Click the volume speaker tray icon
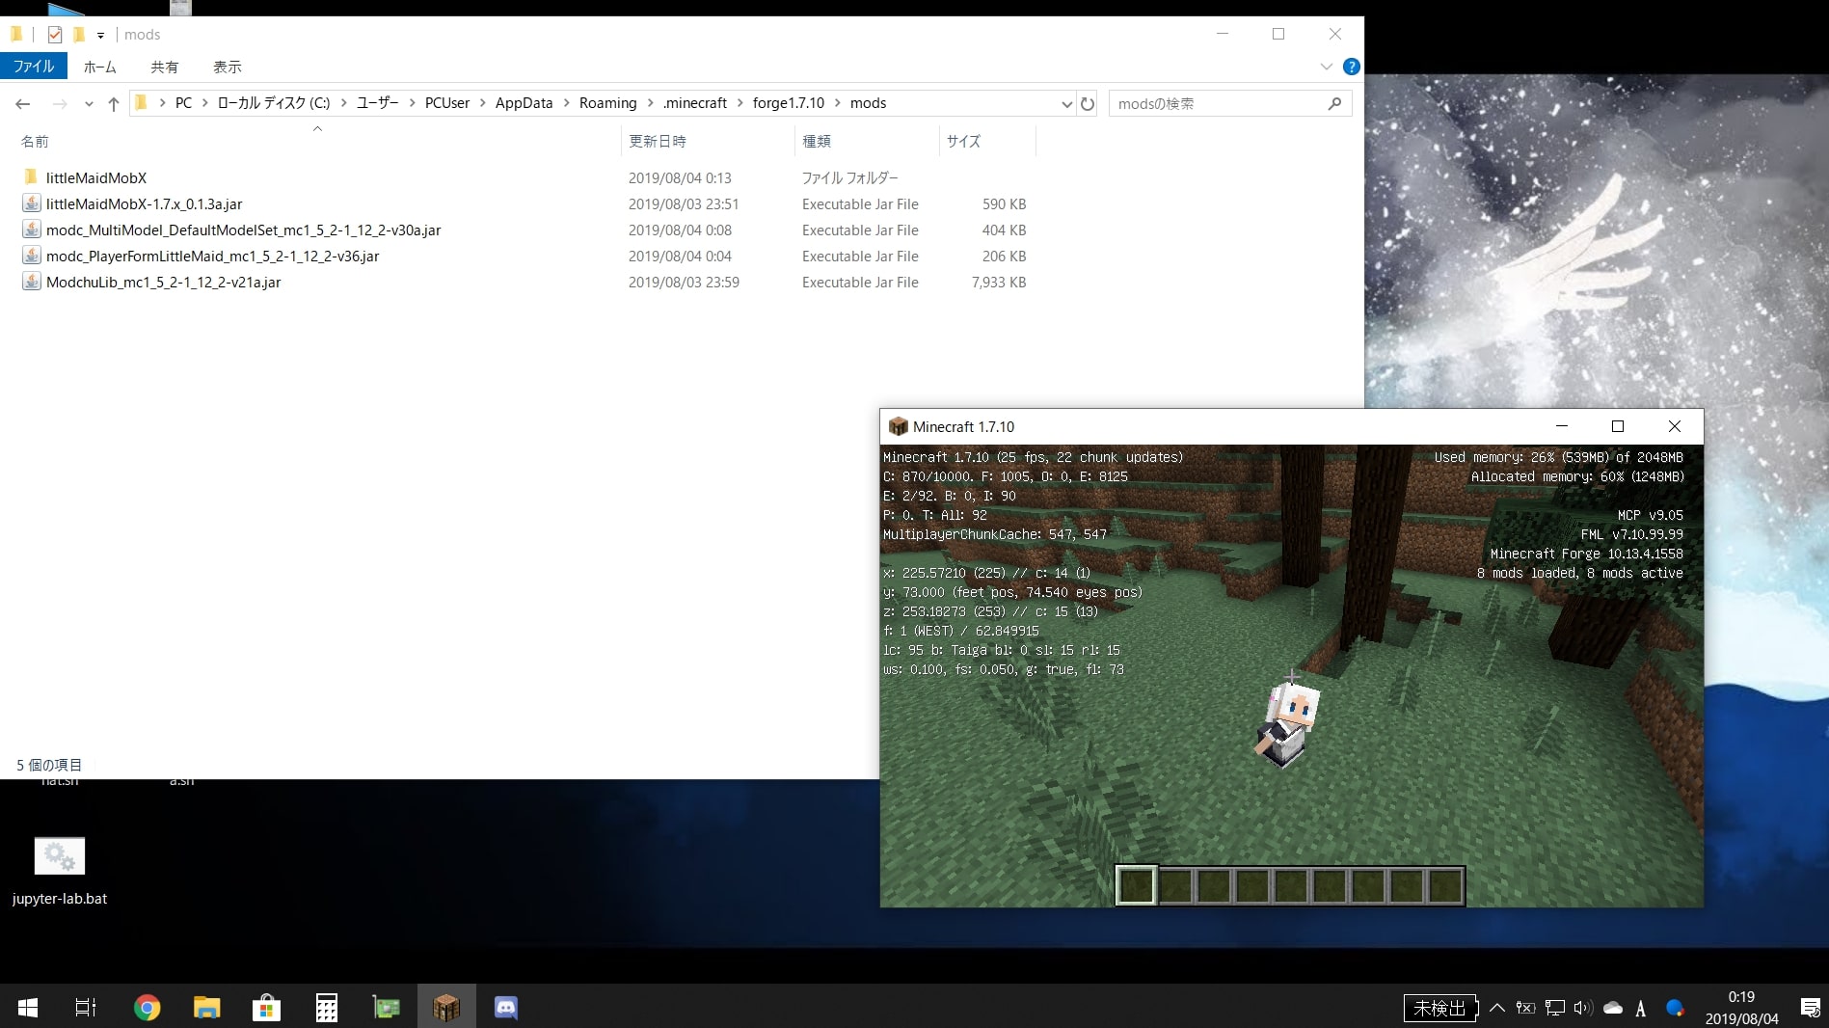 pos(1582,1008)
